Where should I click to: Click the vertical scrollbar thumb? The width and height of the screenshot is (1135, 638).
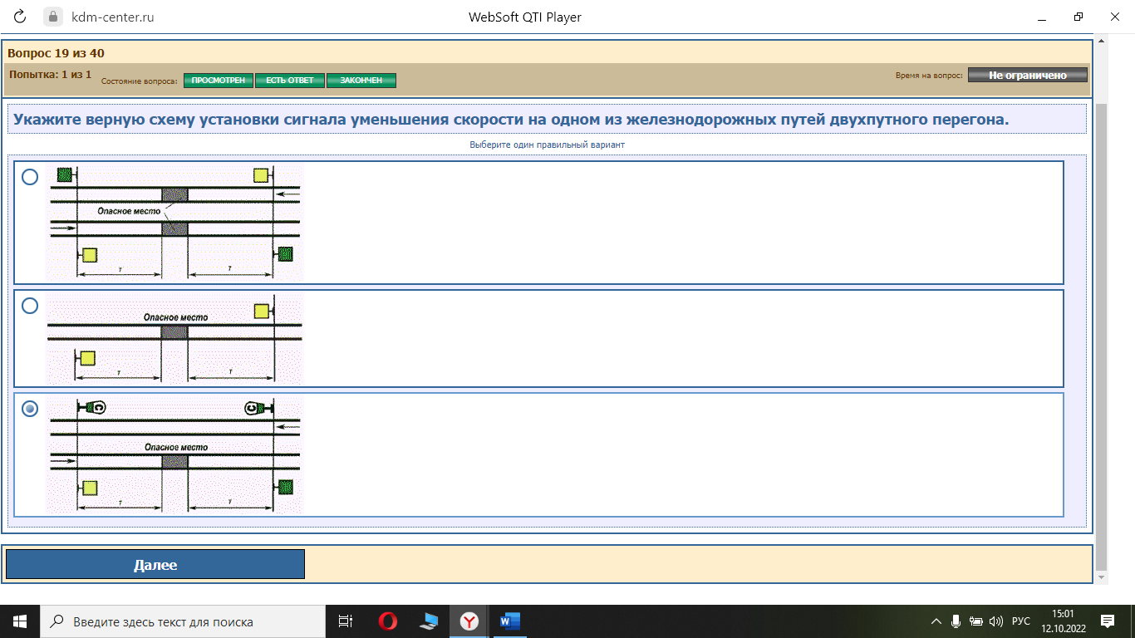[x=1102, y=336]
